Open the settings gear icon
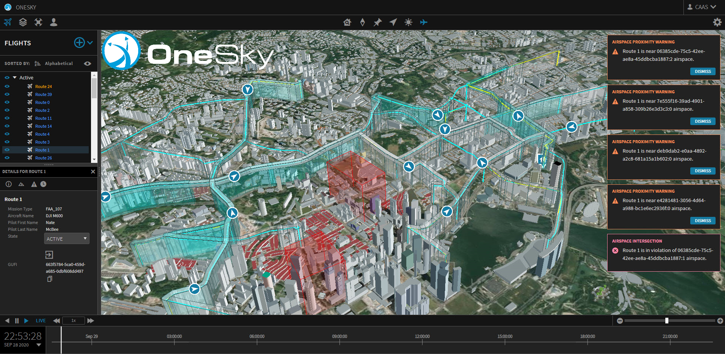The image size is (725, 354). tap(717, 22)
